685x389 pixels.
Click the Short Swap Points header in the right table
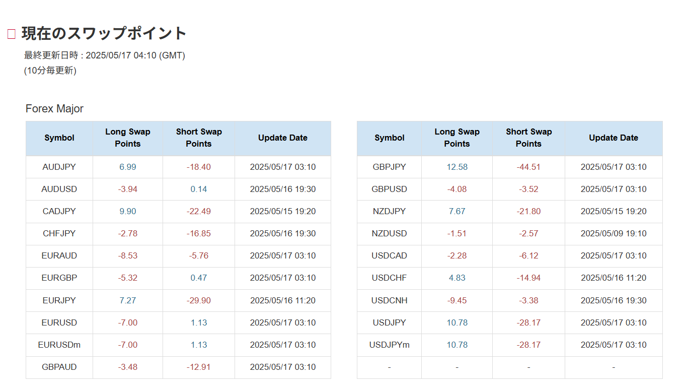pyautogui.click(x=528, y=138)
